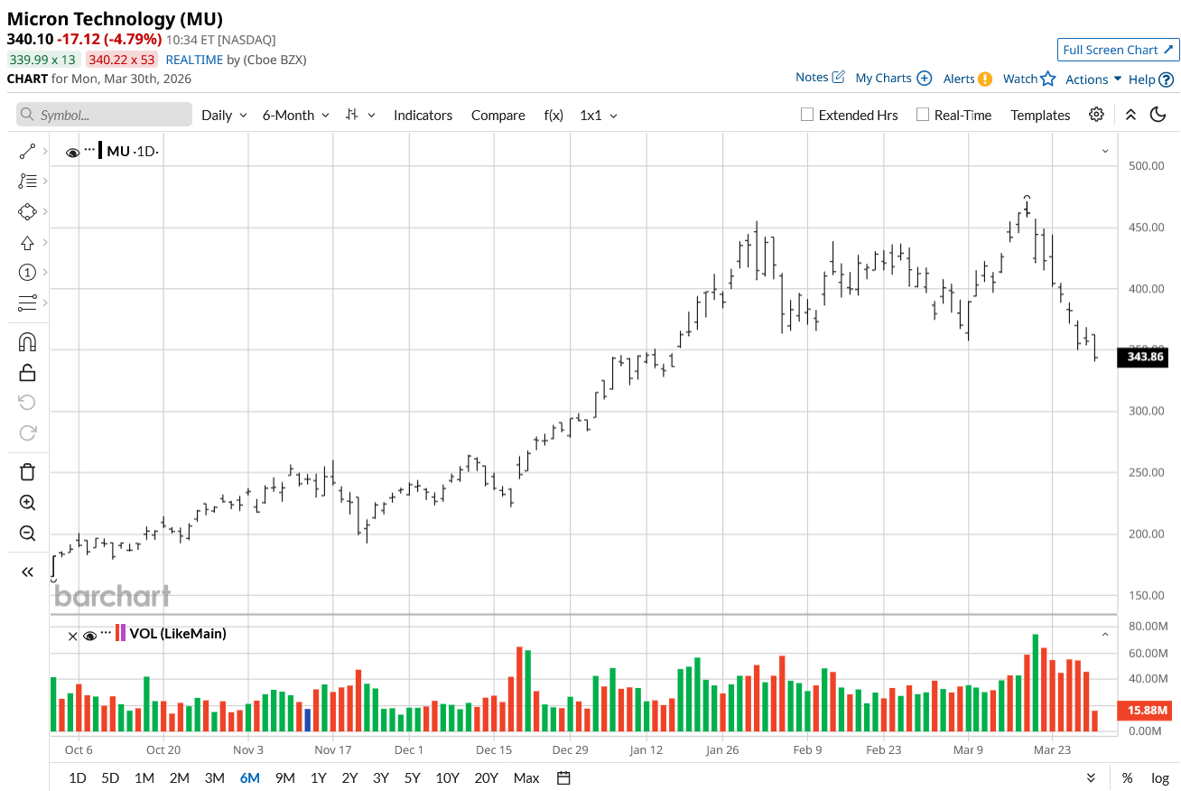The image size is (1181, 791).
Task: Select the 3M range
Action: [x=214, y=778]
